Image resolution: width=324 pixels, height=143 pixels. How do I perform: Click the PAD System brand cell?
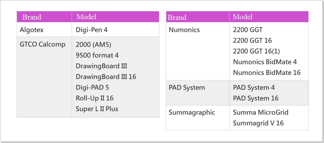[x=187, y=87]
